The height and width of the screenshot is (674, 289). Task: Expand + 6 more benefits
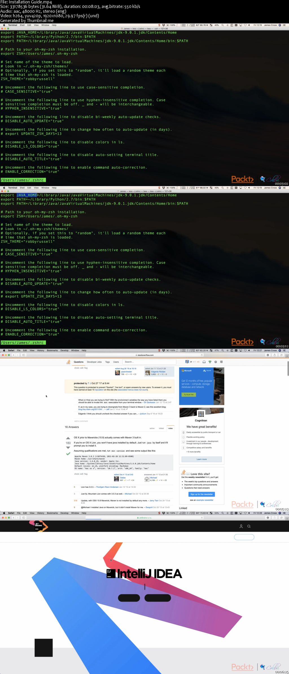pyautogui.click(x=193, y=452)
